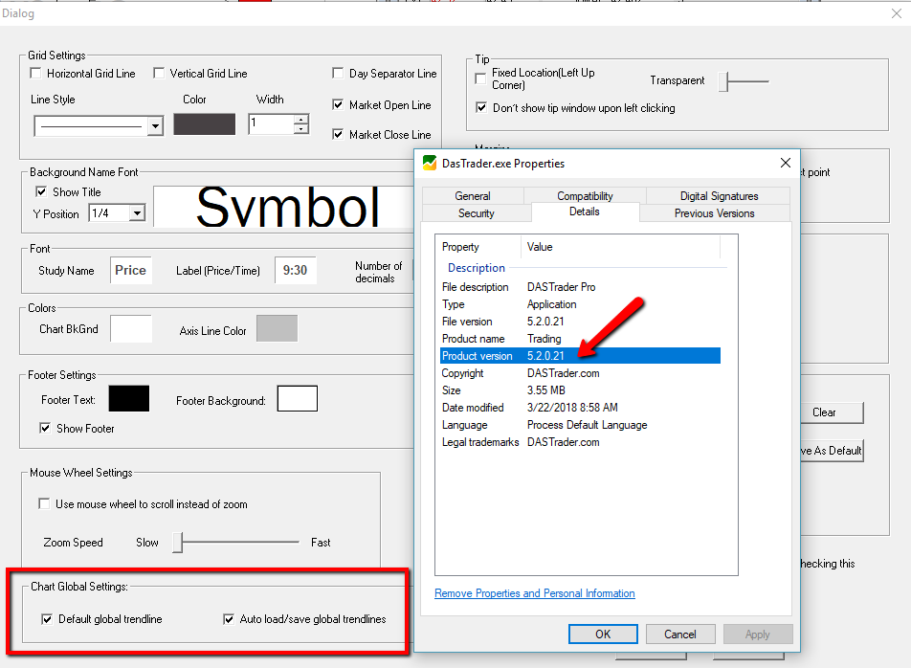Click the black Footer Text color swatch
This screenshot has width=911, height=668.
(129, 399)
